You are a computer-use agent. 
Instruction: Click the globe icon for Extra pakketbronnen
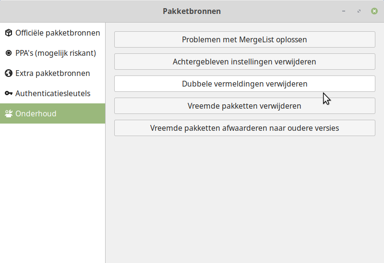tap(9, 73)
